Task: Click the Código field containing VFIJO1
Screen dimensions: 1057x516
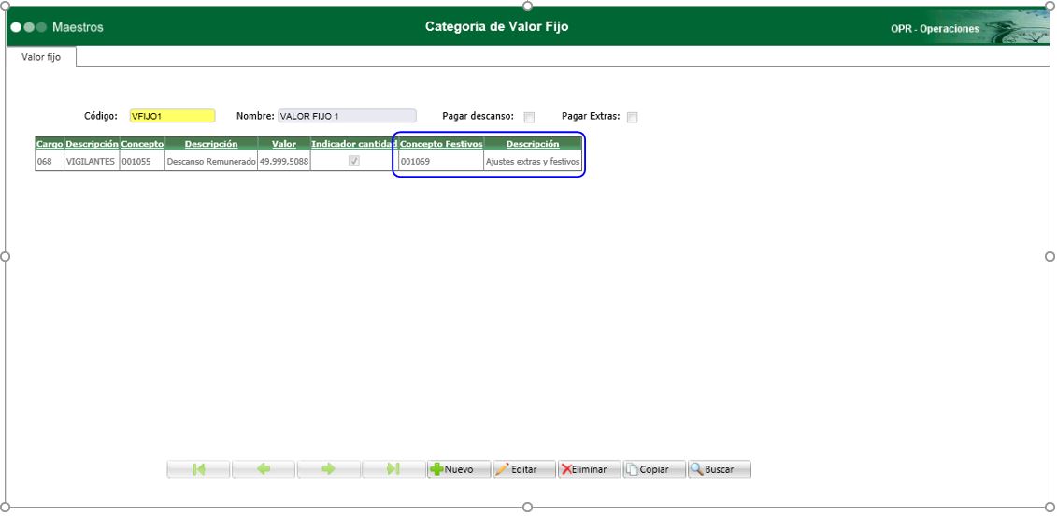Action: [173, 116]
